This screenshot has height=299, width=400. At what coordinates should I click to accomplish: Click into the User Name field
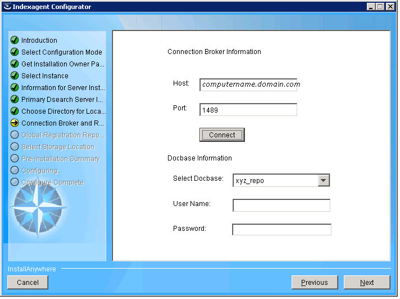click(x=281, y=206)
